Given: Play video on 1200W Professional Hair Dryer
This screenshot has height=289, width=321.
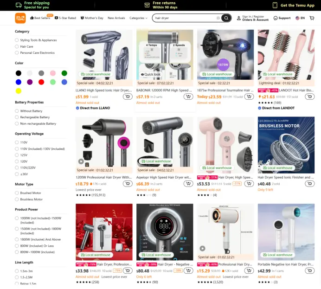Looking at the screenshot, I should click(x=81, y=161).
